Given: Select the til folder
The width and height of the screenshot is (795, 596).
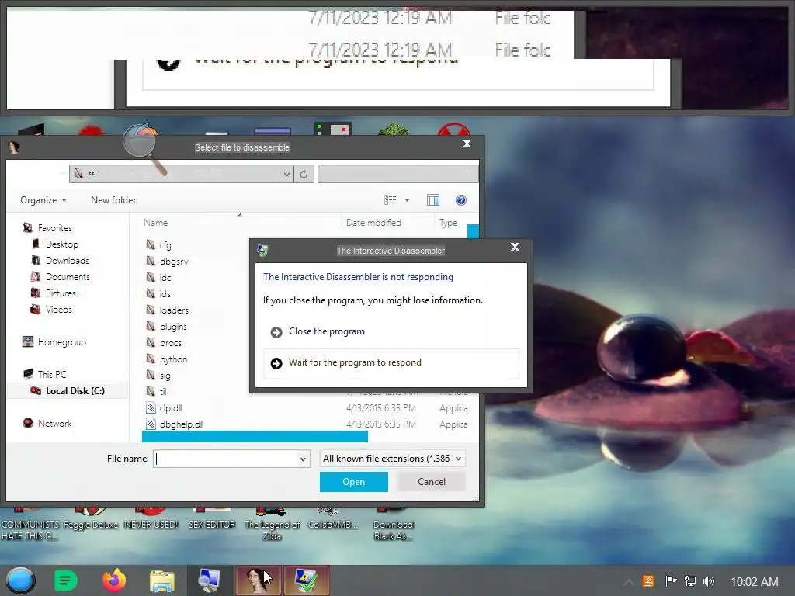Looking at the screenshot, I should tap(163, 391).
